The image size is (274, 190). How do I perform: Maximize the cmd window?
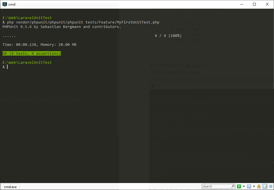pos(254,4)
